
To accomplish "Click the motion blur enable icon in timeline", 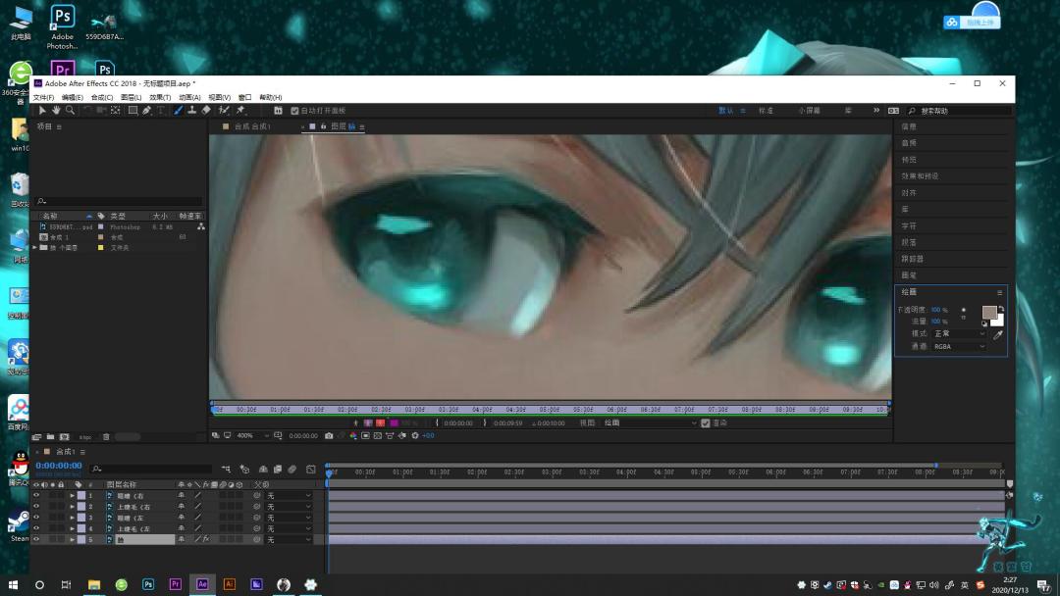I will [x=292, y=469].
